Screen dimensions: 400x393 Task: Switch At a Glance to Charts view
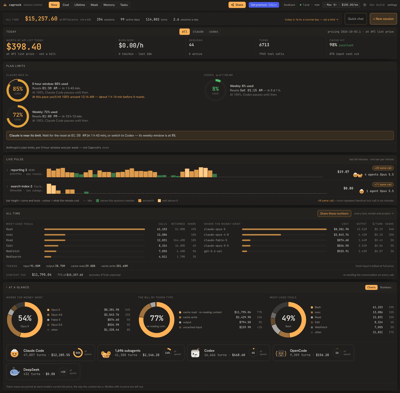click(371, 287)
